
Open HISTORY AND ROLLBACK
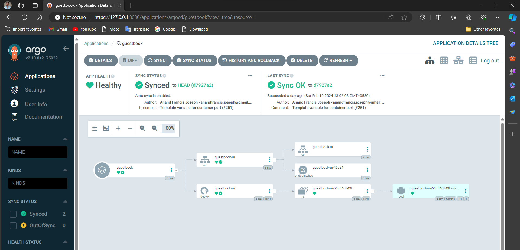(x=252, y=61)
